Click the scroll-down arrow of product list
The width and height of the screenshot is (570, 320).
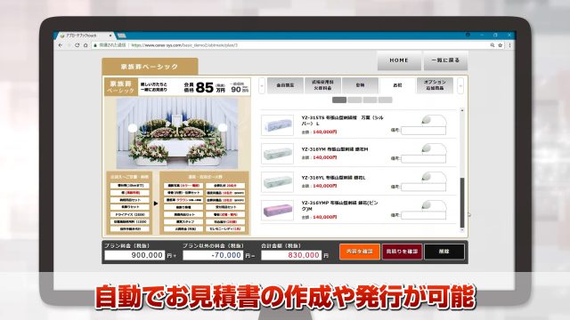462,230
